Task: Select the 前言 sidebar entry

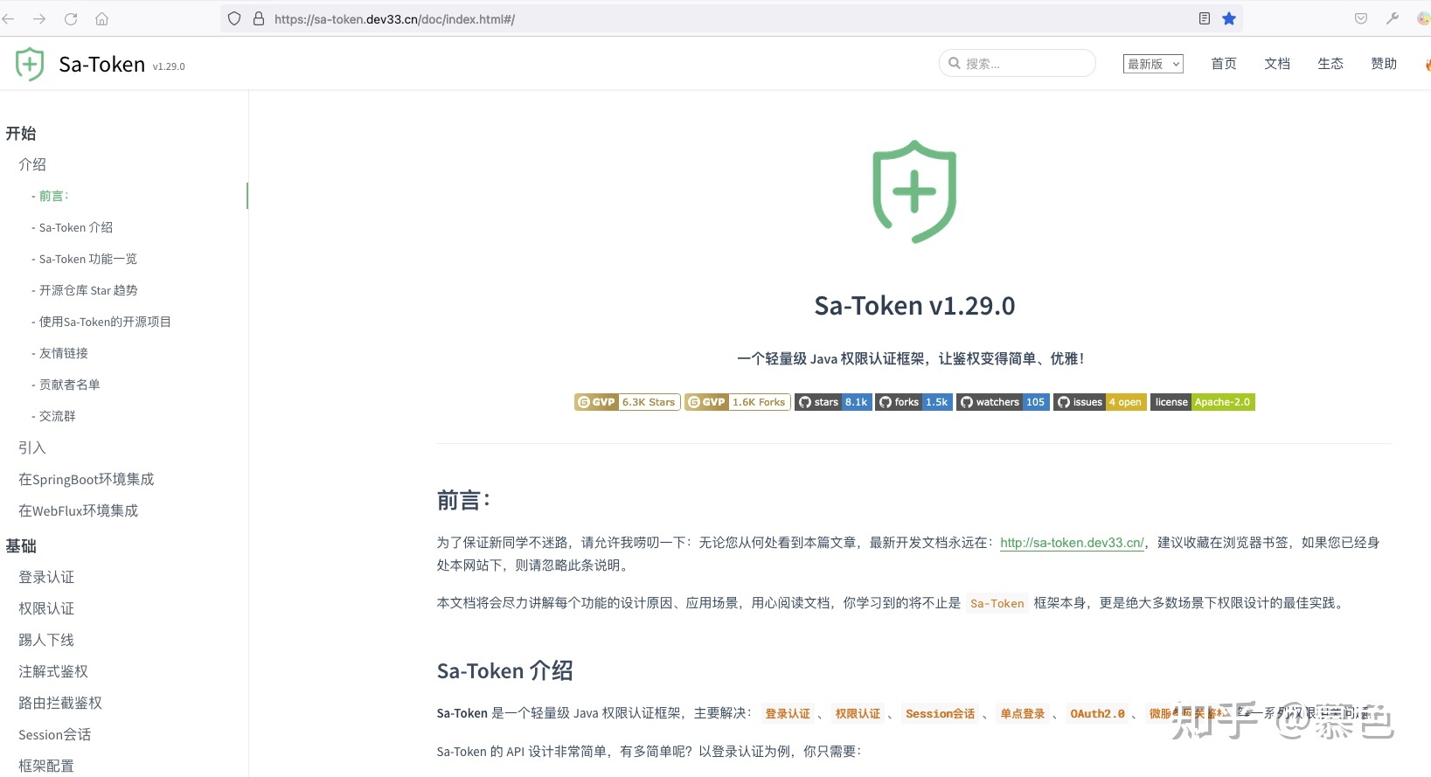Action: point(53,196)
